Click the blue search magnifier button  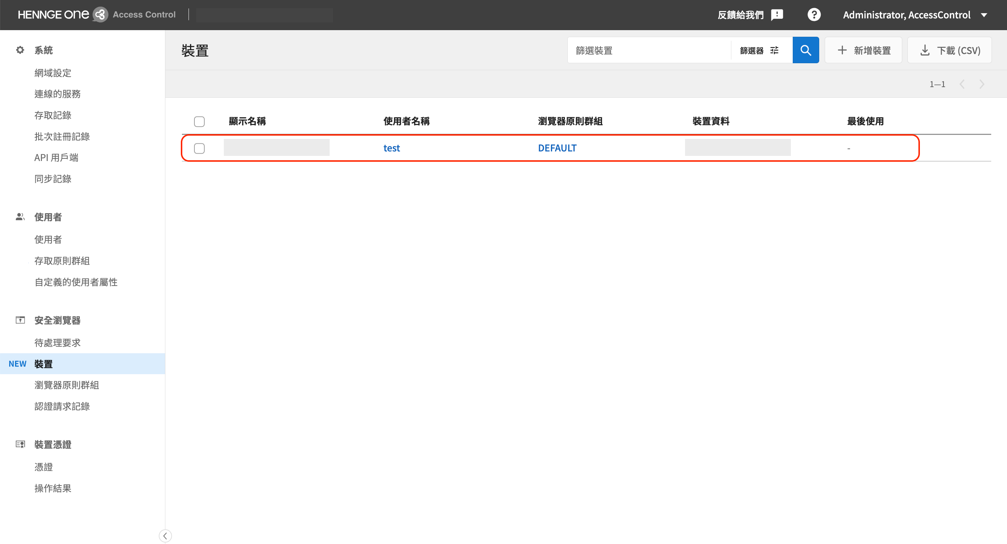805,50
